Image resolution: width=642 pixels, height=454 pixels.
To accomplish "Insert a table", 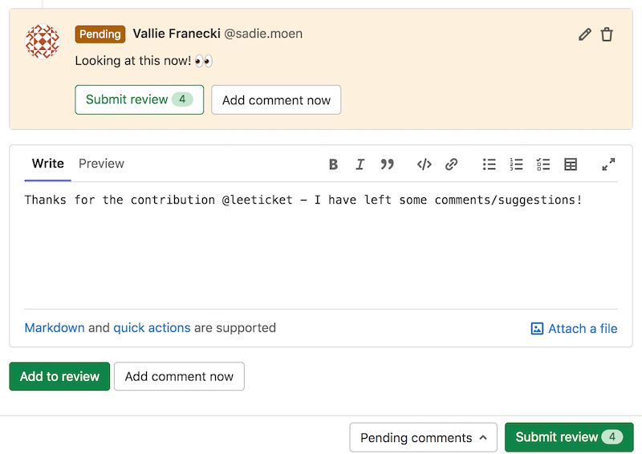I will coord(571,164).
